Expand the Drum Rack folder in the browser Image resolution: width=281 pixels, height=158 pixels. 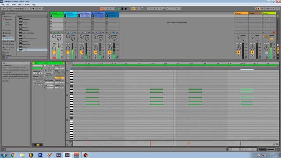18,44
